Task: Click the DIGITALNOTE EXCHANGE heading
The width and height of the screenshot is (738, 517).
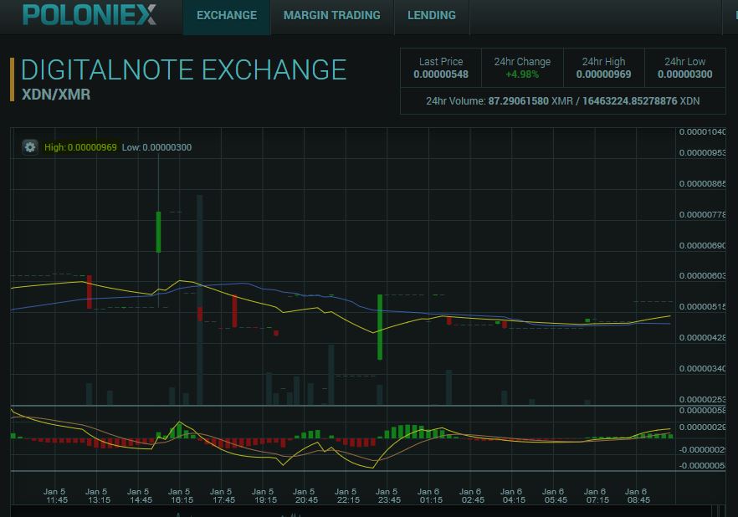Action: [x=183, y=70]
